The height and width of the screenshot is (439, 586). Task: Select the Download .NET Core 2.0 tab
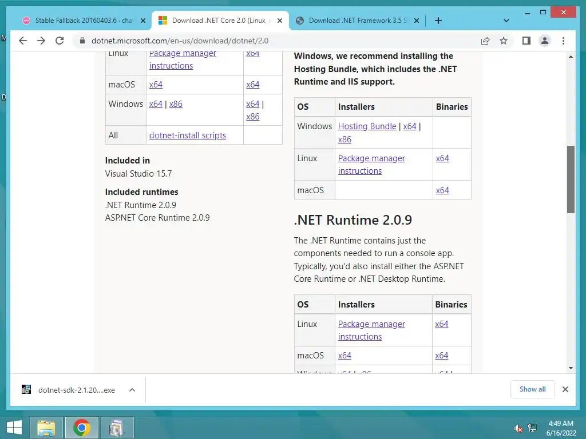(220, 21)
